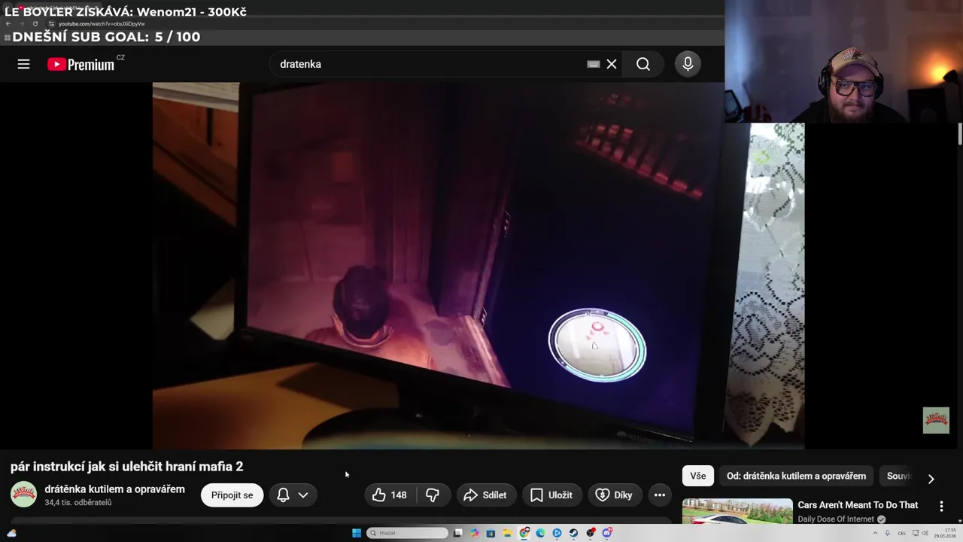Open Task View on the taskbar
Screen dimensions: 963x542
(x=457, y=533)
